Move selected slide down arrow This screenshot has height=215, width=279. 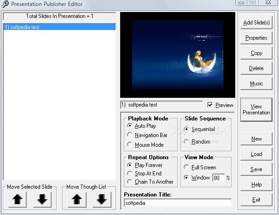[x=42, y=199]
